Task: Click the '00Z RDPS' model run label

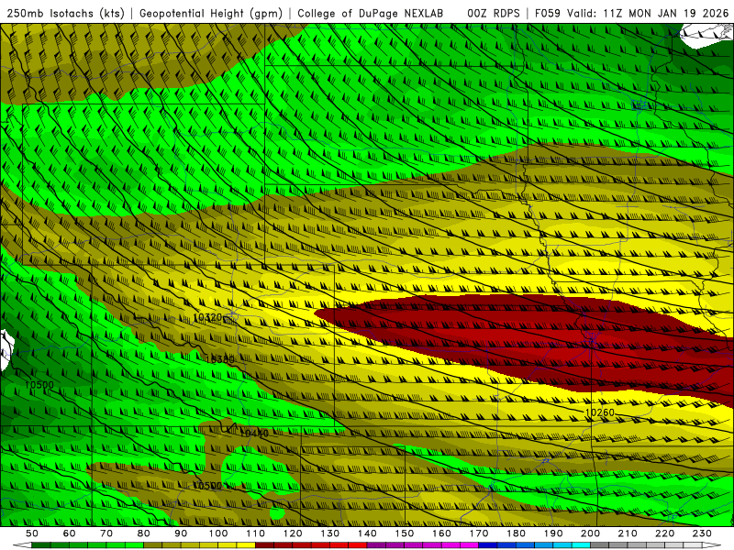Action: 494,14
